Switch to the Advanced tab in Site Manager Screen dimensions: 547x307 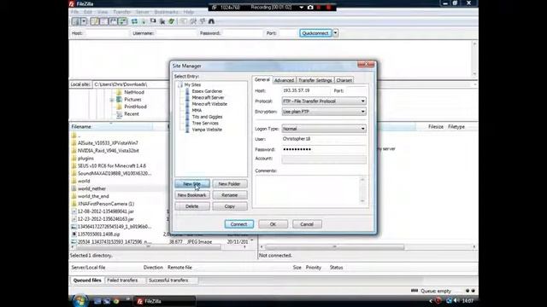(x=284, y=80)
